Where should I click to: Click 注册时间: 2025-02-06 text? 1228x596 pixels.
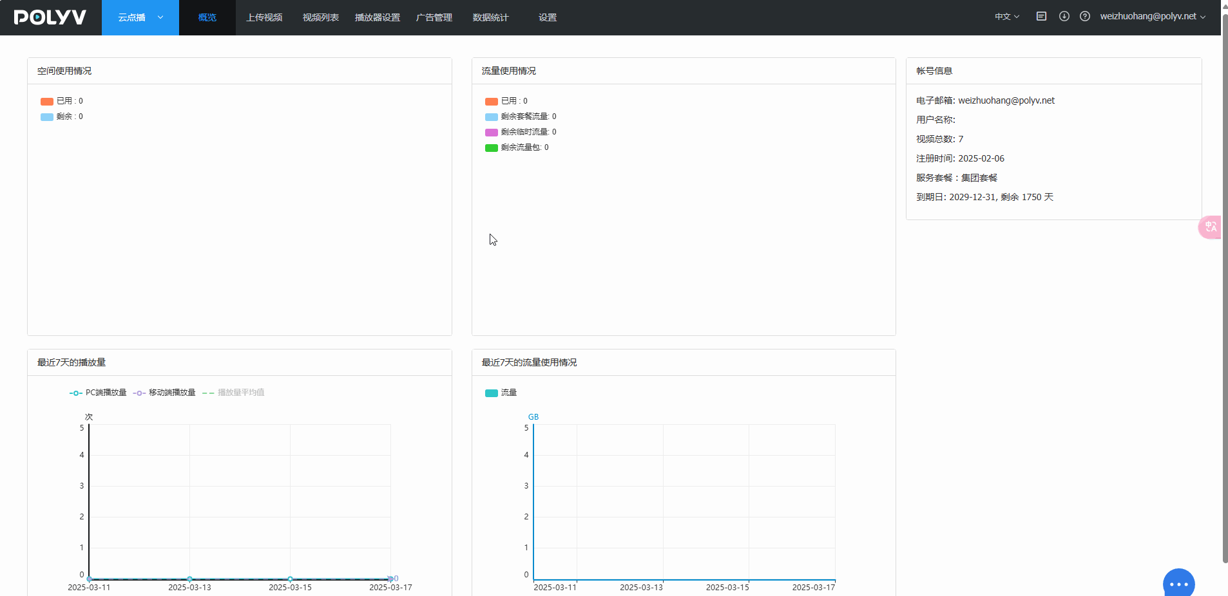[x=960, y=158]
